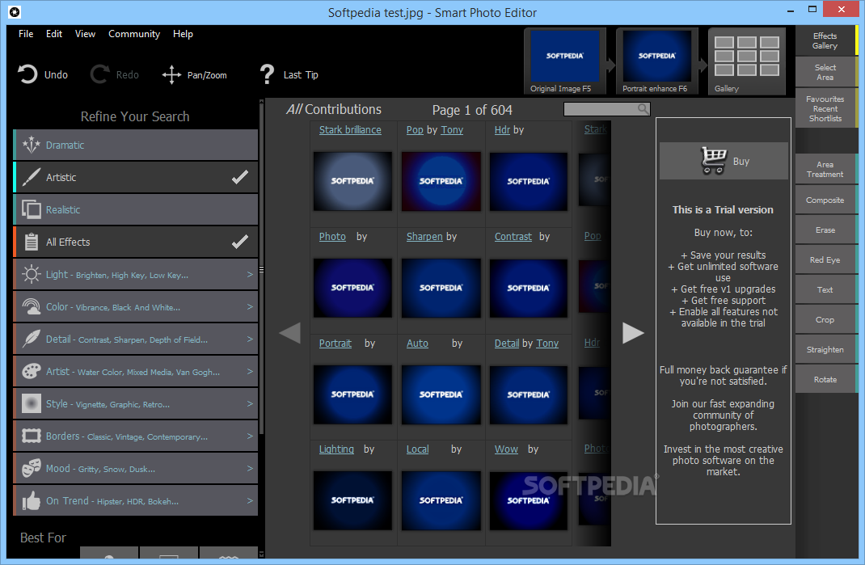Enable the Realistic filter
865x565 pixels.
135,209
